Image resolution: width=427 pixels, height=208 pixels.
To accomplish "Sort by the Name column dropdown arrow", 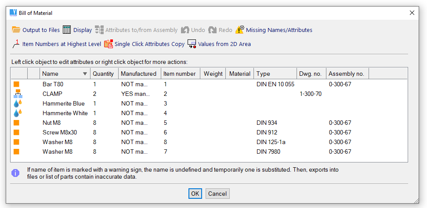I will click(x=85, y=74).
